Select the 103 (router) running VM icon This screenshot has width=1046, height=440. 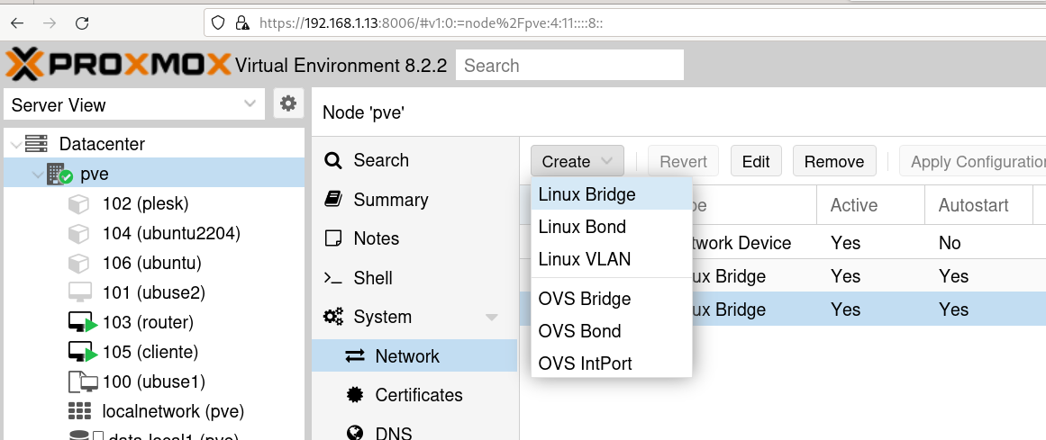point(82,322)
